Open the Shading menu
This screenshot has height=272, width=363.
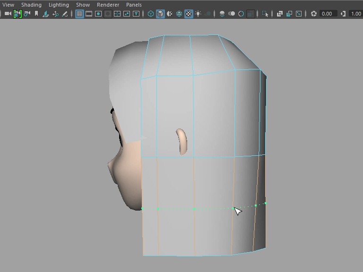tap(32, 5)
